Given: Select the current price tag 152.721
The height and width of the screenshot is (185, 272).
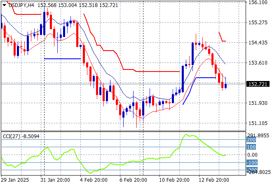Looking at the screenshot, I should coord(258,84).
